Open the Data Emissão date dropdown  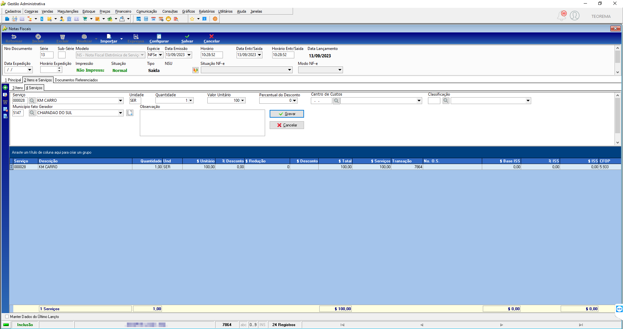[x=189, y=55]
